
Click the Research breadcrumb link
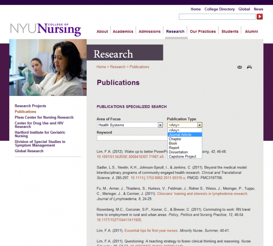click(118, 67)
